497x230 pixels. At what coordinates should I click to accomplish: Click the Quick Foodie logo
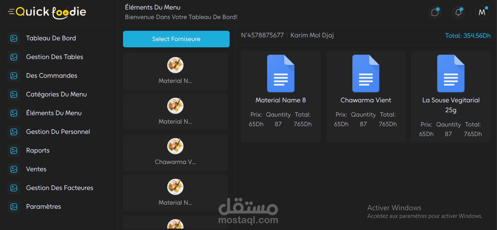(51, 12)
